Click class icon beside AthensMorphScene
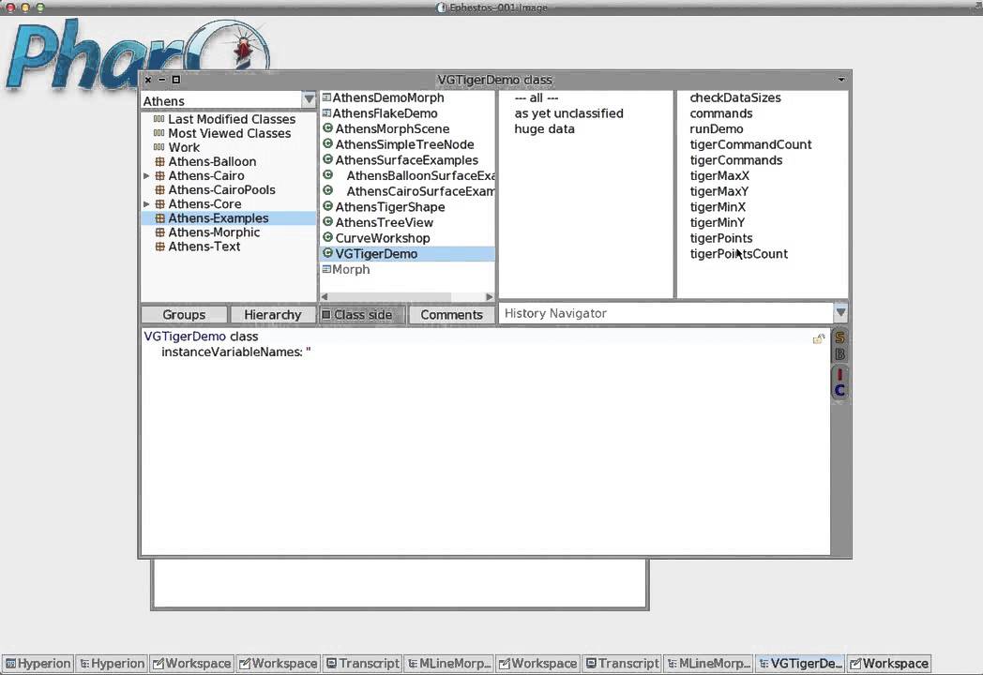This screenshot has height=675, width=983. (327, 127)
